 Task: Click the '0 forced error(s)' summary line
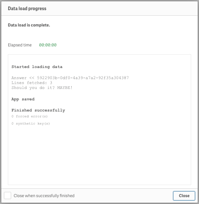click(x=29, y=116)
